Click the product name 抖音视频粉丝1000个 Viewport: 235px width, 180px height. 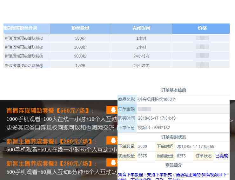click(x=157, y=99)
